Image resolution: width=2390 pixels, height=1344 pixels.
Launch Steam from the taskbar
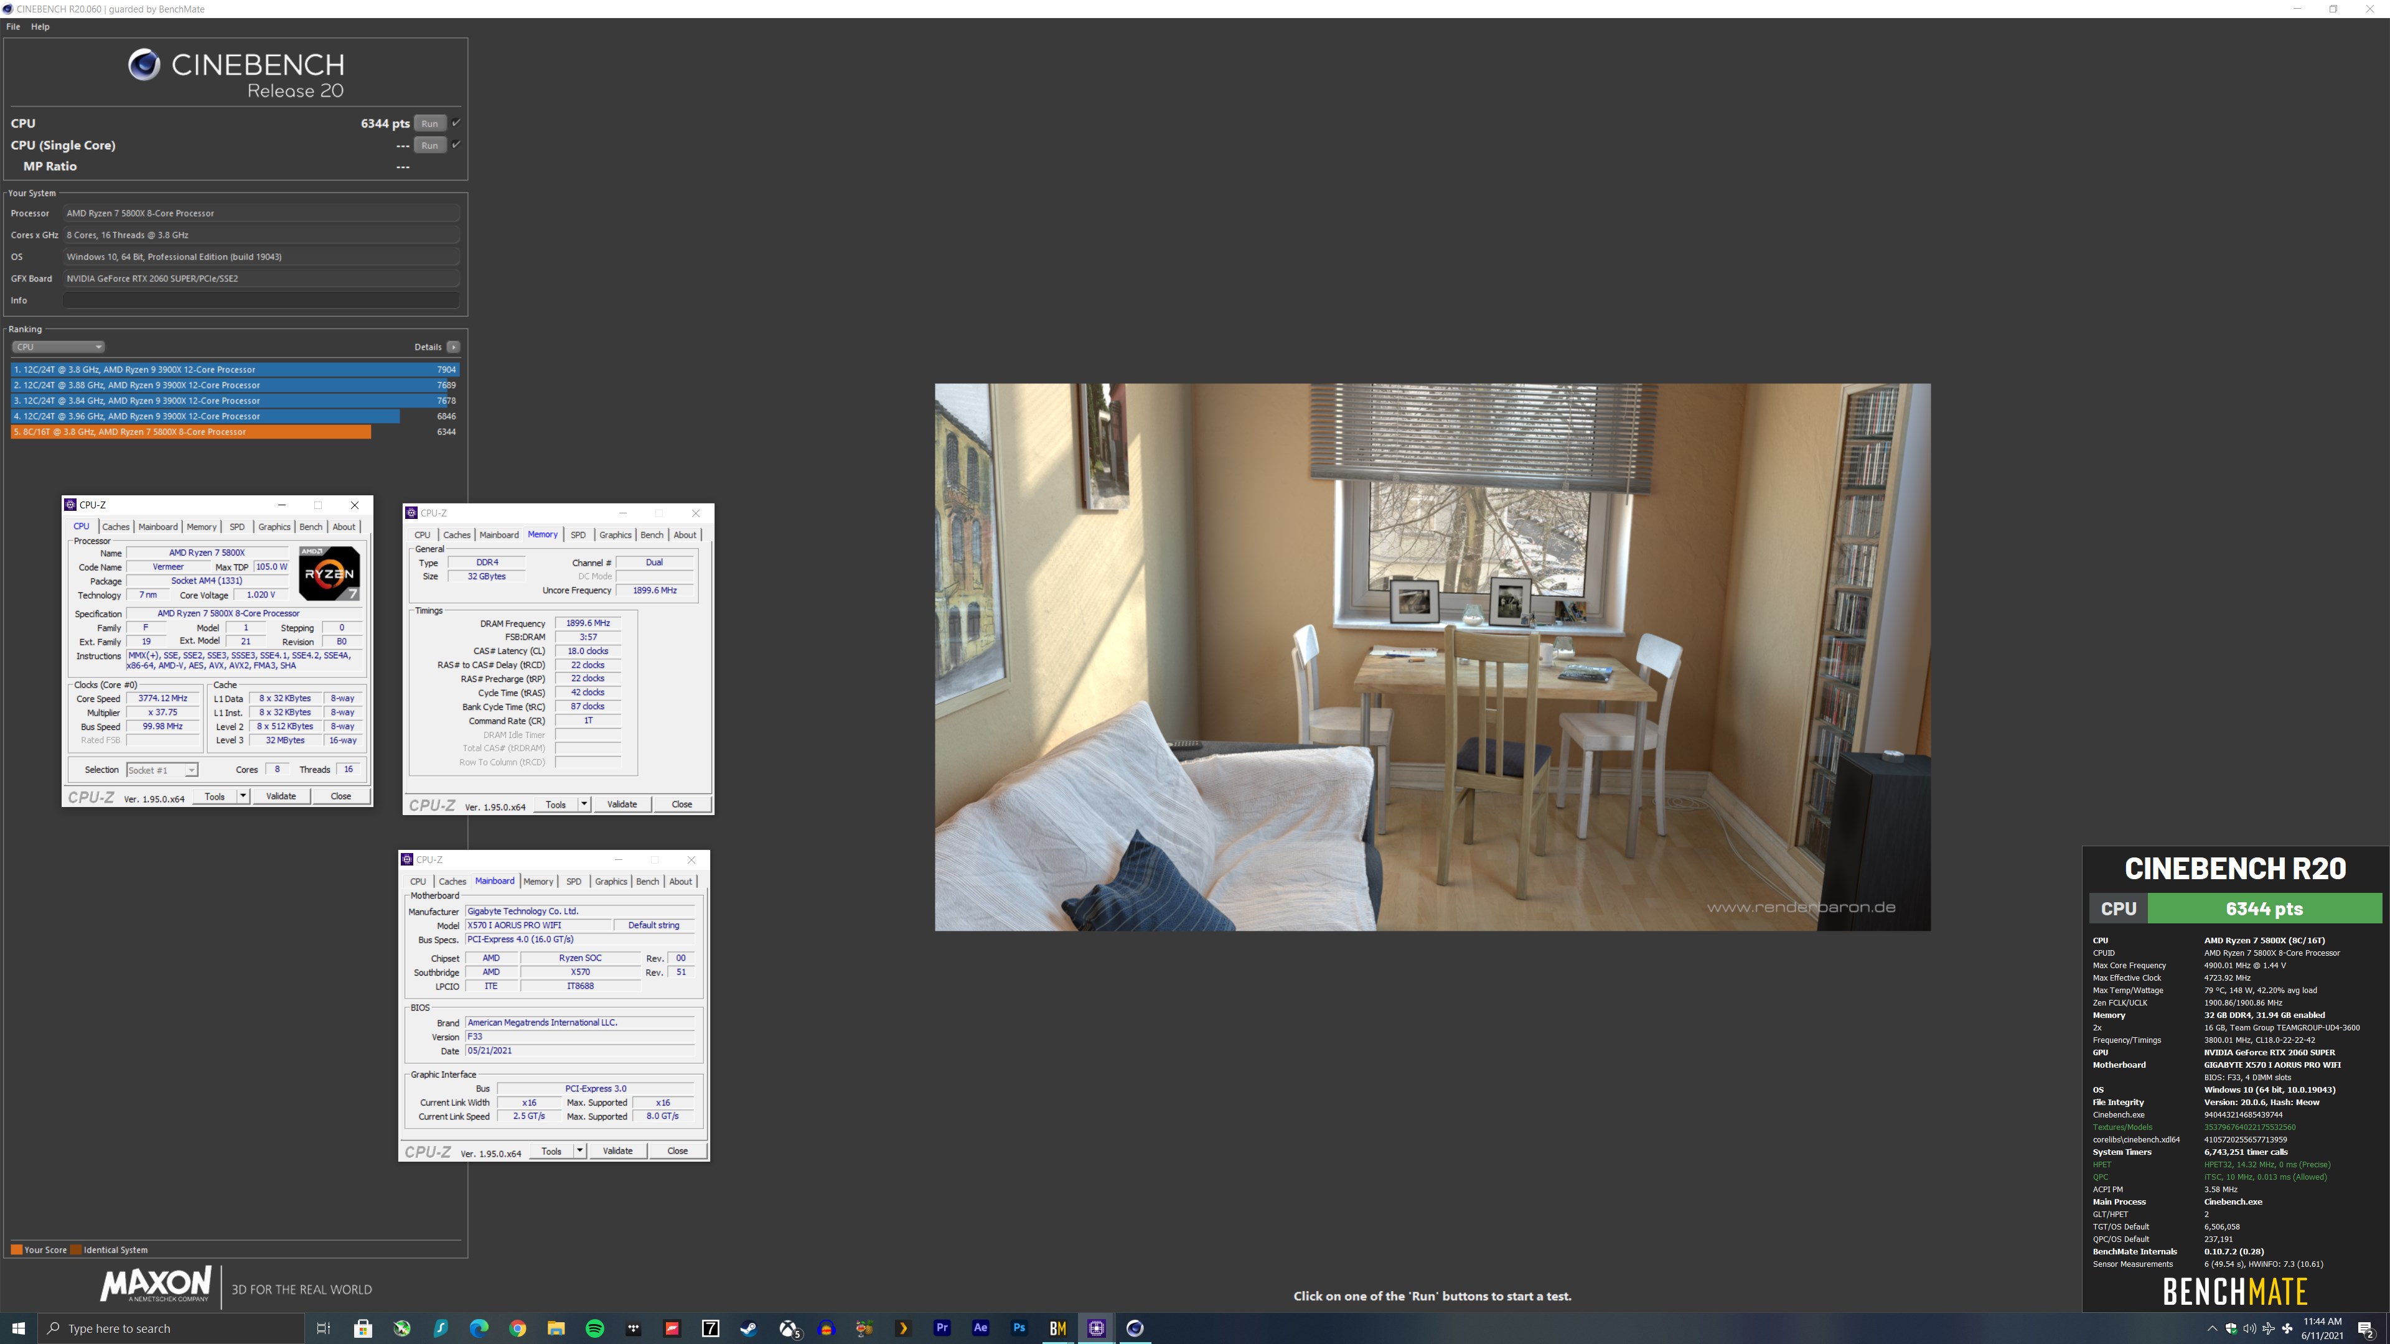pos(749,1328)
